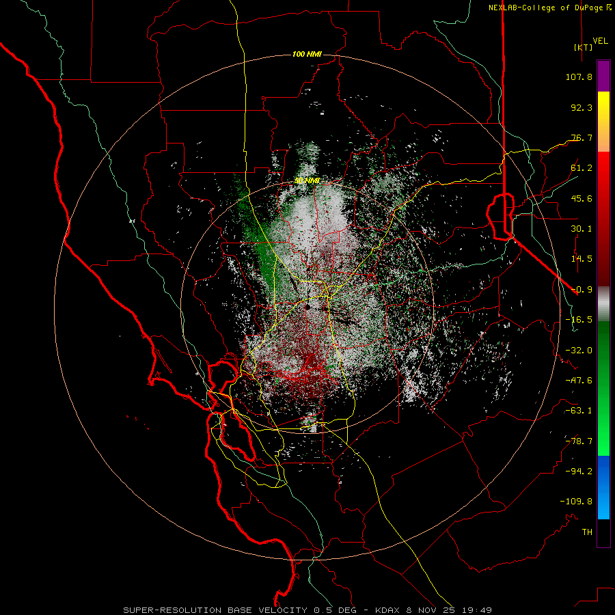Click the 45.6 velocity scale value
This screenshot has height=615, width=615.
(x=582, y=198)
